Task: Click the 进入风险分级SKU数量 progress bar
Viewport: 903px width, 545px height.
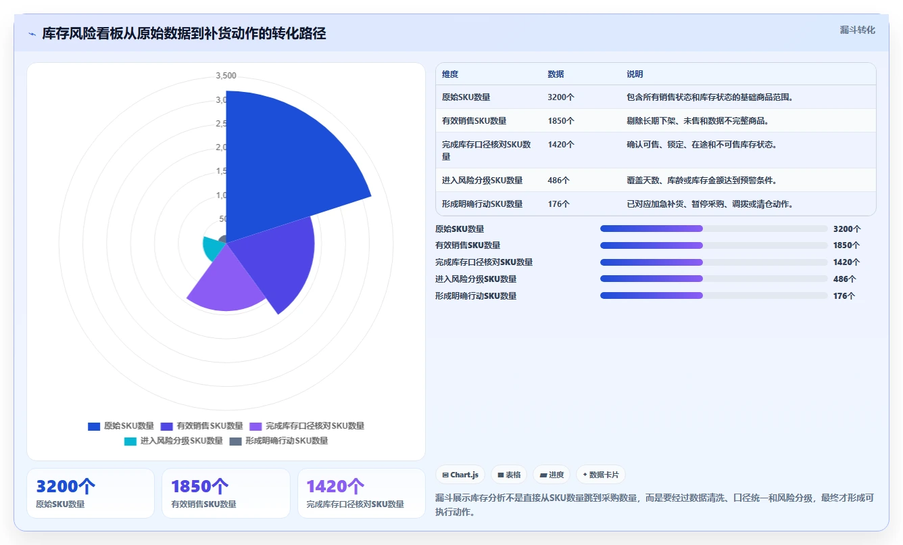Action: [714, 279]
